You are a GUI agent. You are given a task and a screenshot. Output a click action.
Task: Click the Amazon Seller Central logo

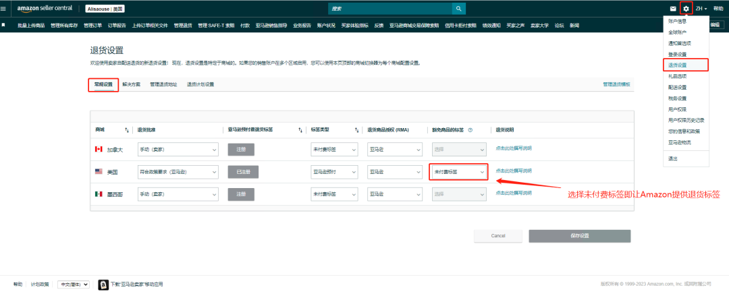tap(45, 8)
